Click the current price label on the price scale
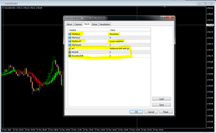 coord(210,25)
